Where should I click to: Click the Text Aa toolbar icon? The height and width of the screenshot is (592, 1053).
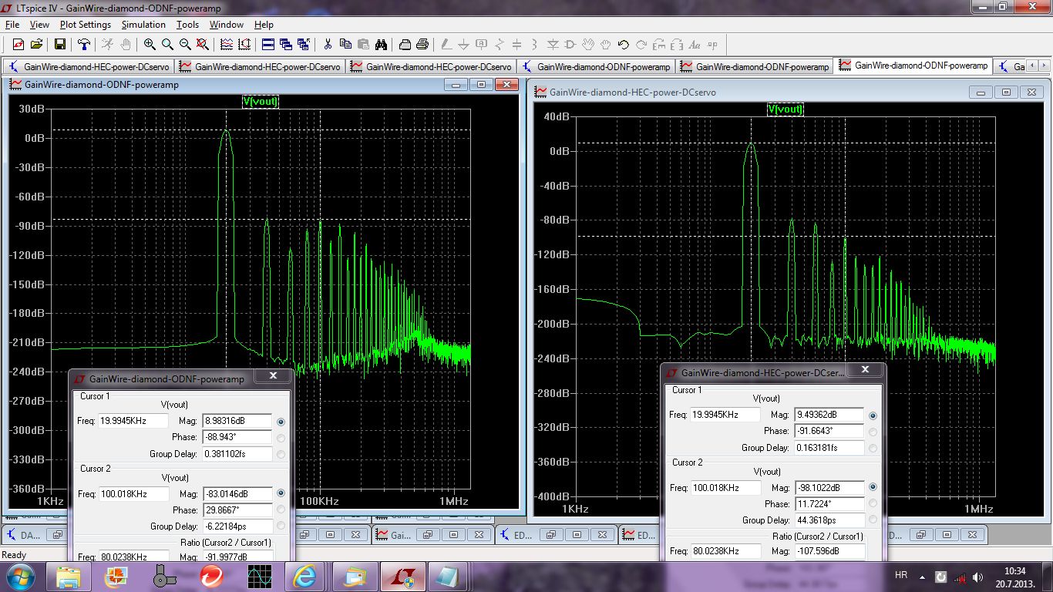695,45
